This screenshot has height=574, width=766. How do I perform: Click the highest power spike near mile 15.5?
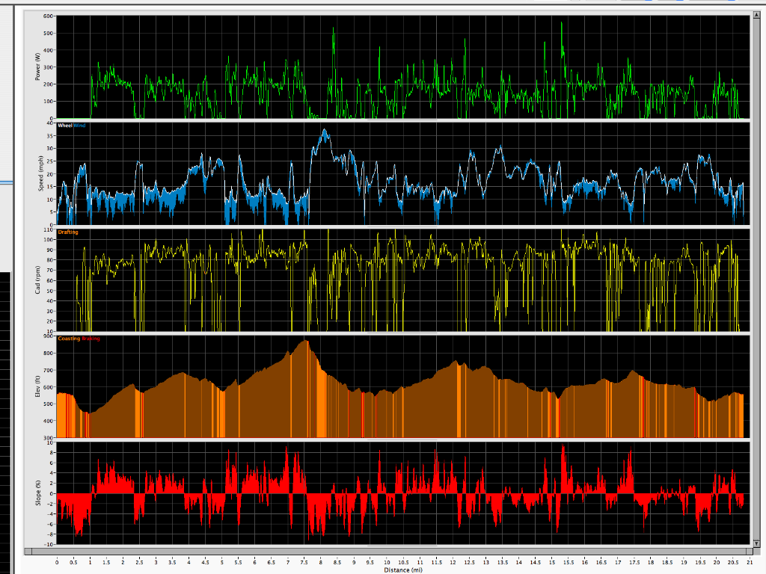click(562, 23)
